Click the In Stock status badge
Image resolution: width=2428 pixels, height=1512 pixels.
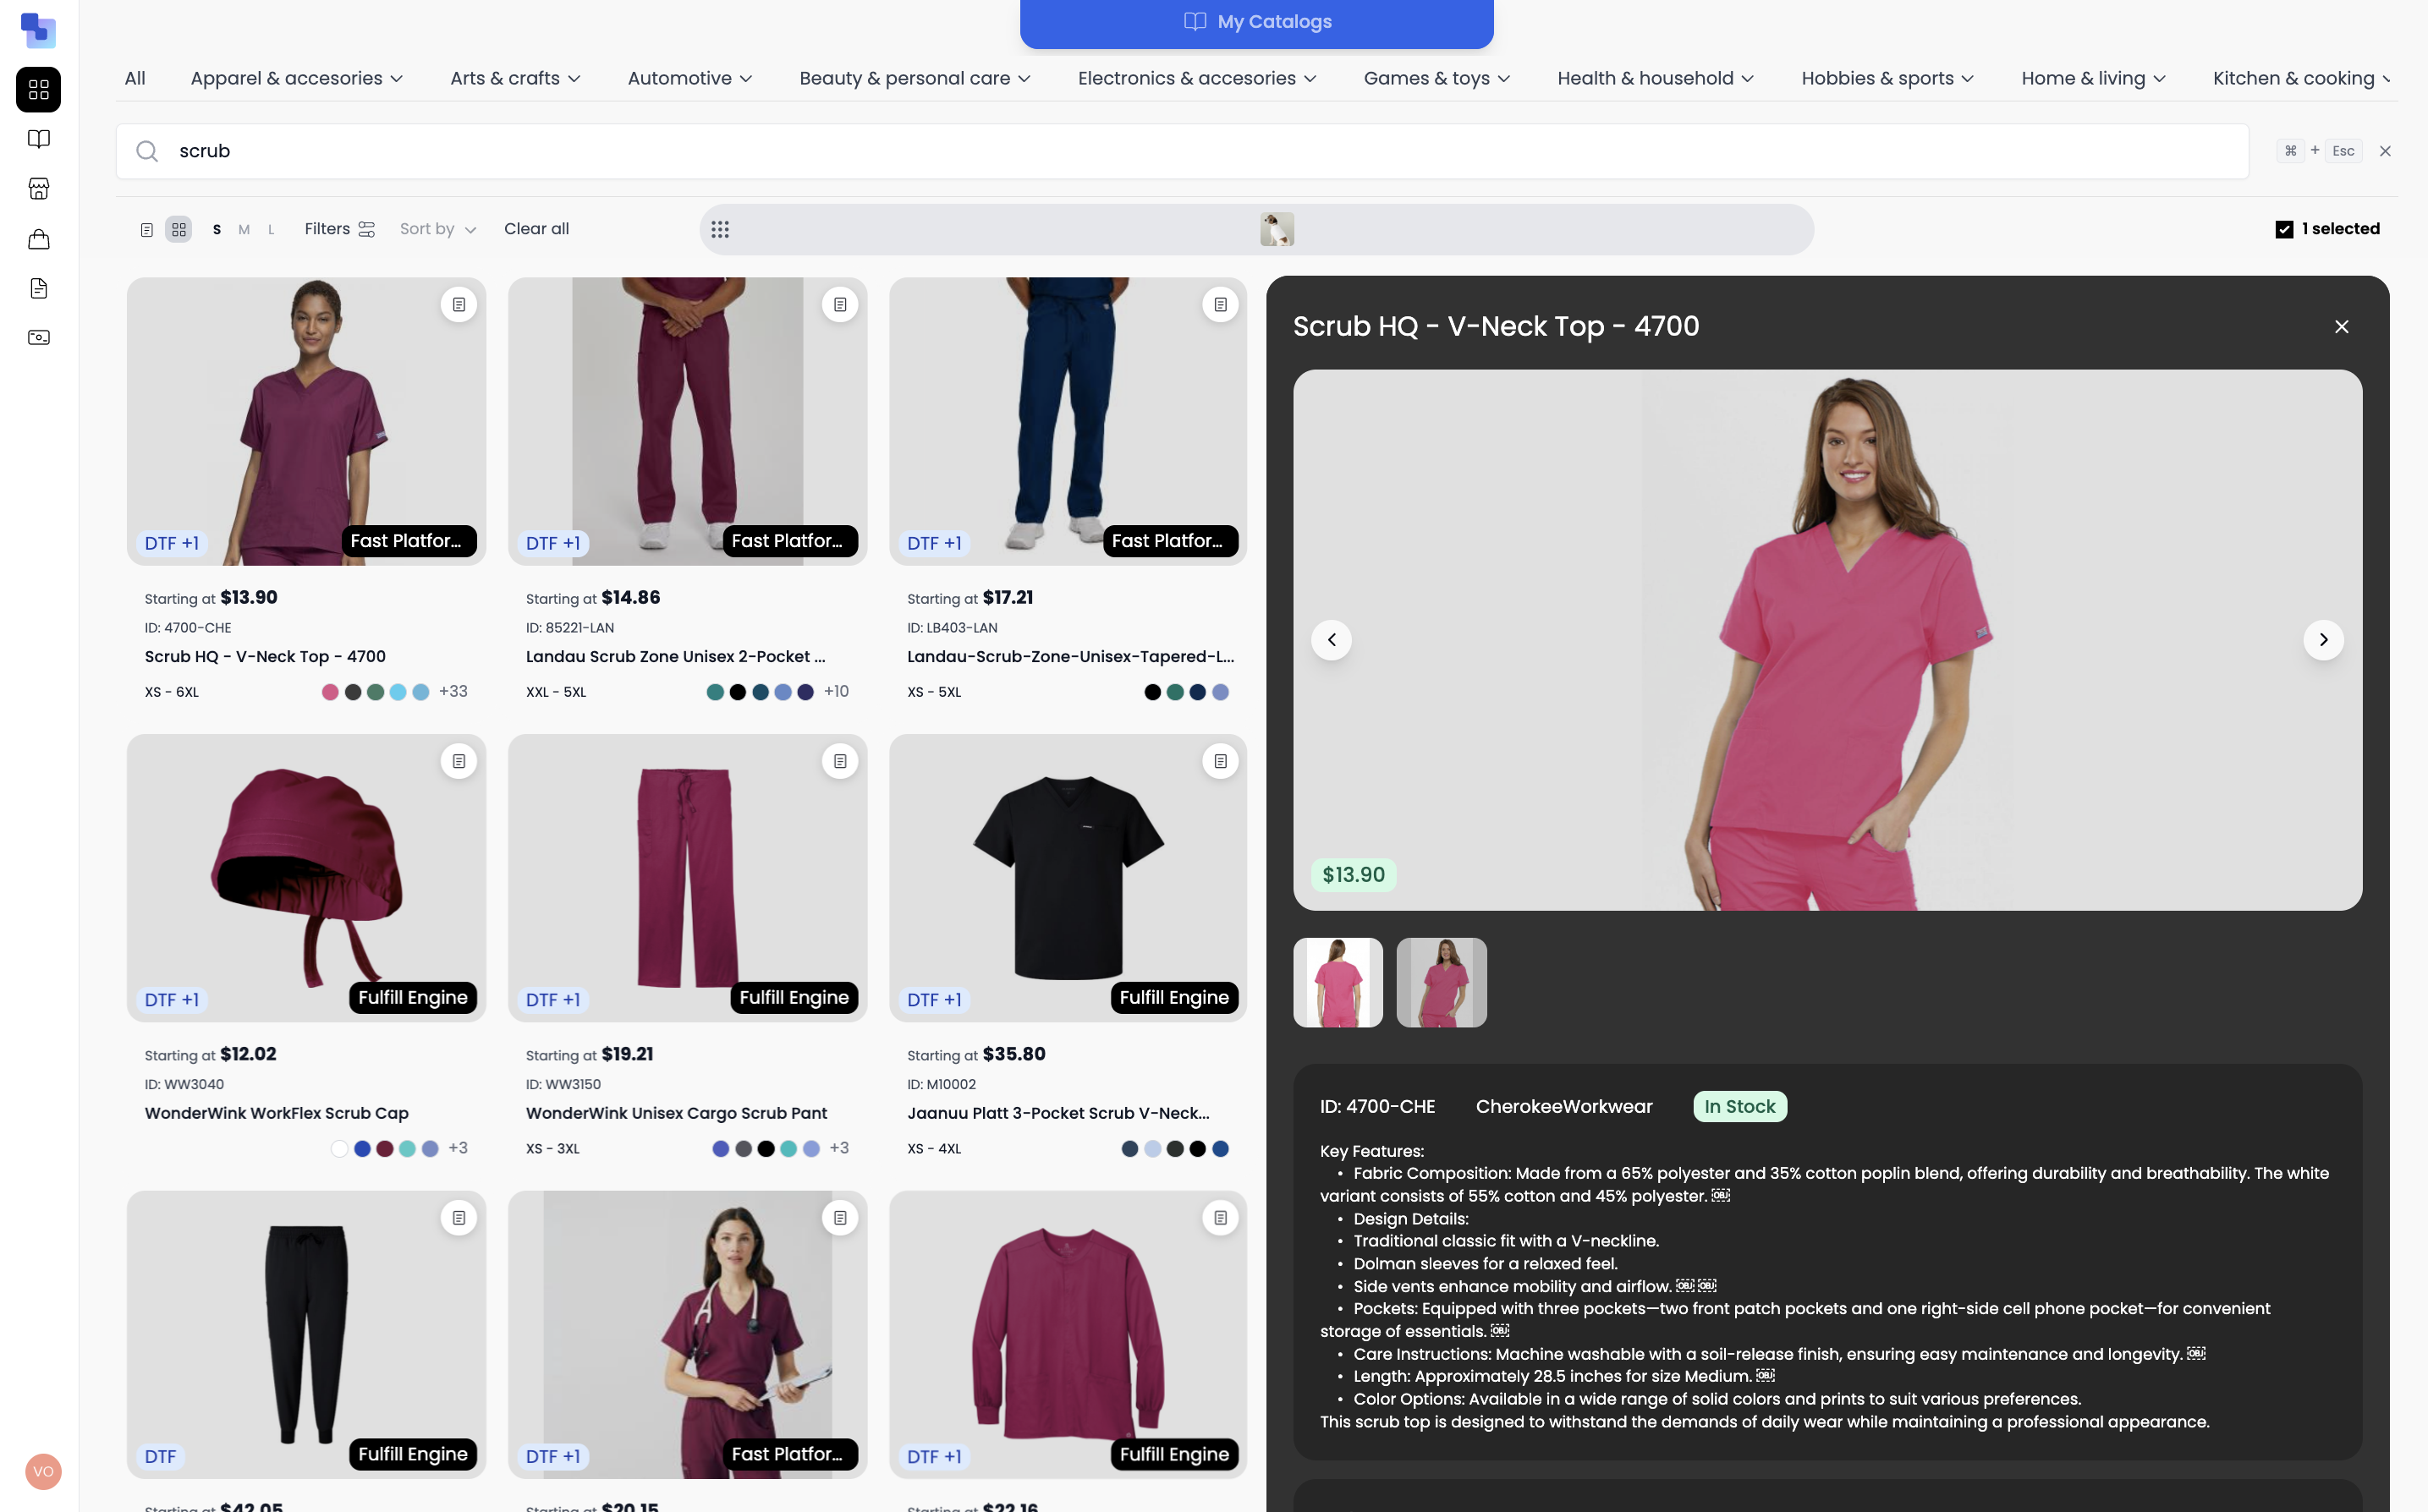(1739, 1106)
